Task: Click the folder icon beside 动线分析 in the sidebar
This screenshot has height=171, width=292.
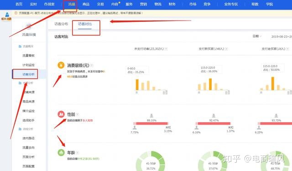Action: point(20,129)
